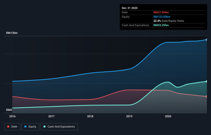Click the Debt row label in tooltip

click(125, 12)
